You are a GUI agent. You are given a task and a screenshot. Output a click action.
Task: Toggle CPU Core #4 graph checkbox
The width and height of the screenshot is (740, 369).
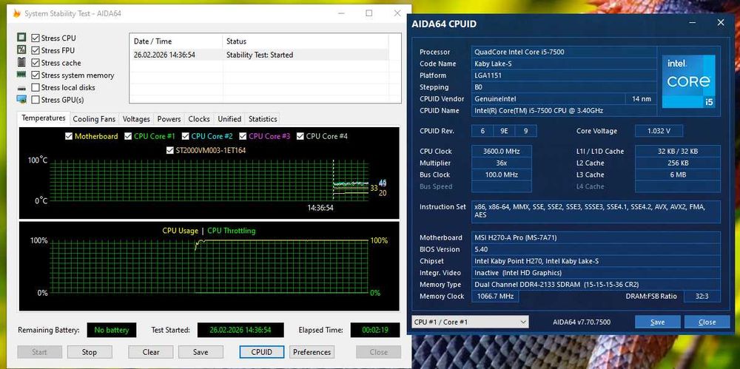pyautogui.click(x=300, y=136)
